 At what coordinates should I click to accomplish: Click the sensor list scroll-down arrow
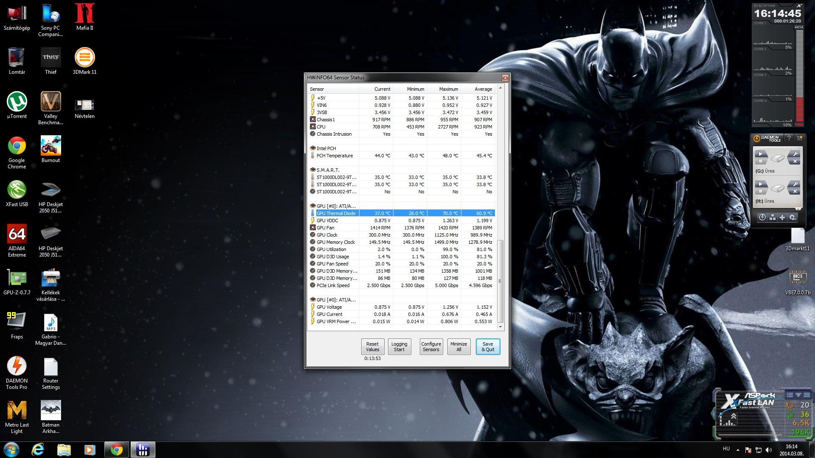click(x=500, y=327)
